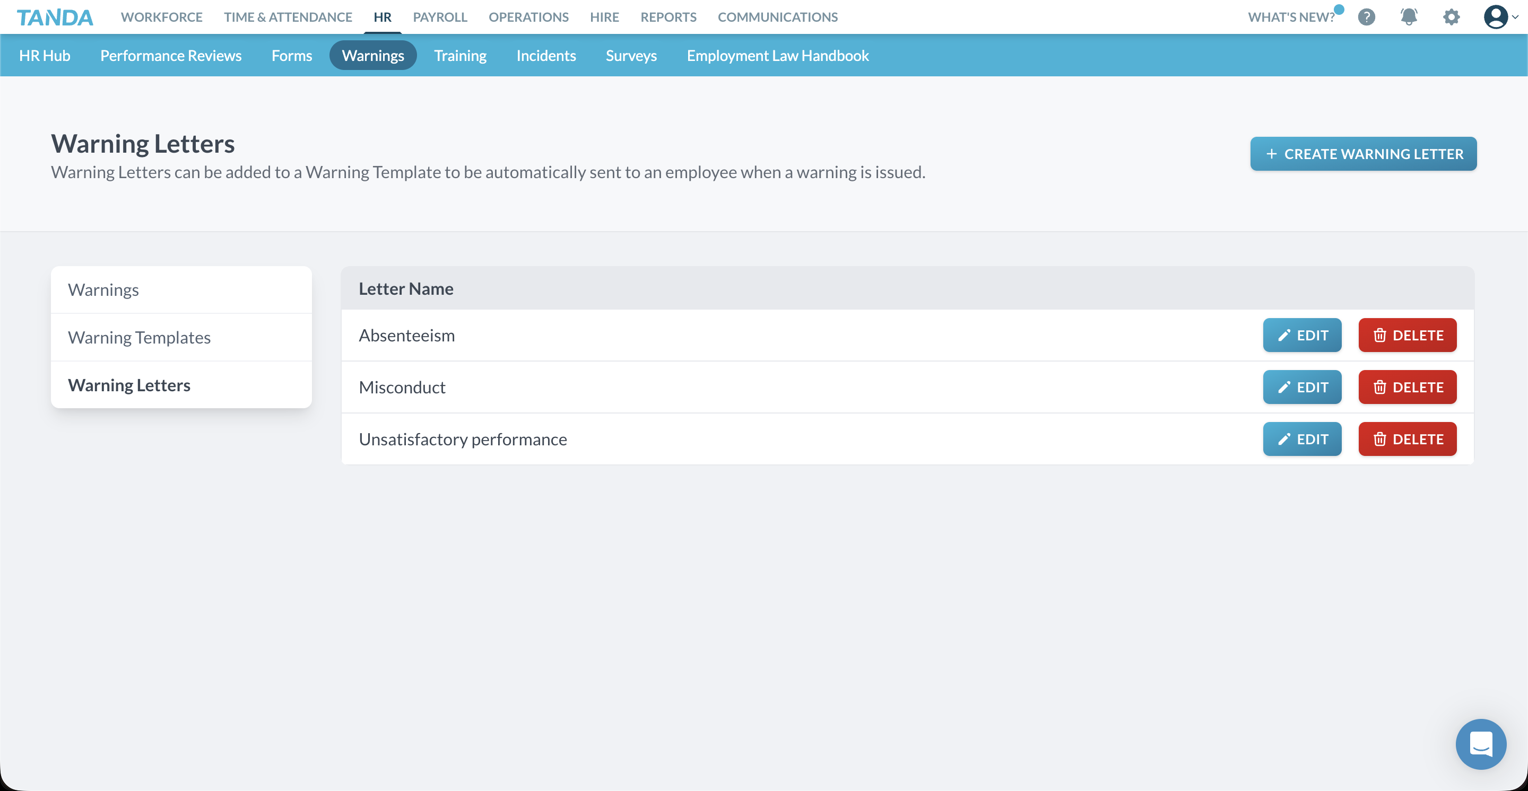Open the Employment Law Handbook section
The width and height of the screenshot is (1528, 791).
(x=778, y=55)
